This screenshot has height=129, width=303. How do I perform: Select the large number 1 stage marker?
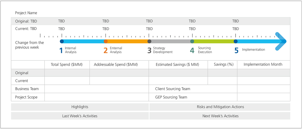point(61,50)
